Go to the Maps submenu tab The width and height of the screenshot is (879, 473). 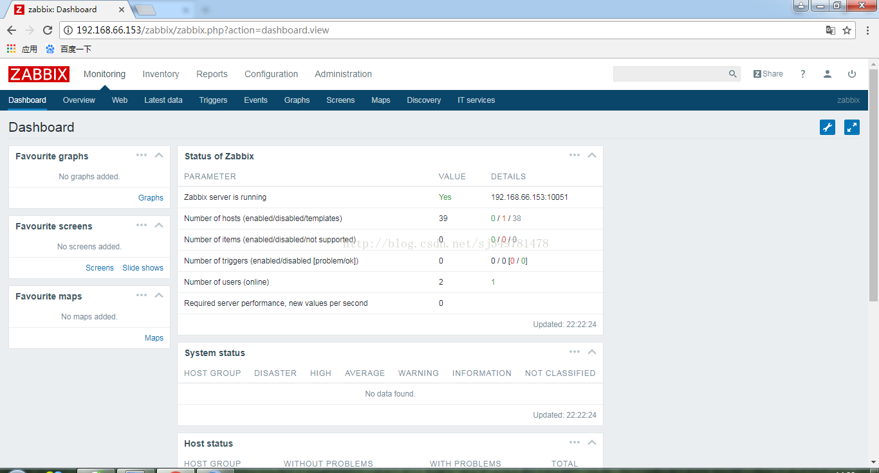point(381,100)
